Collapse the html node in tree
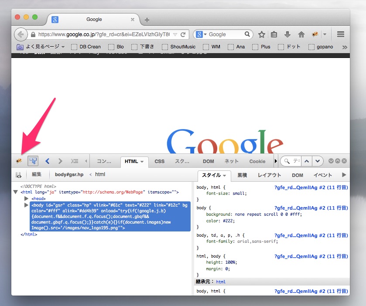 (16, 192)
